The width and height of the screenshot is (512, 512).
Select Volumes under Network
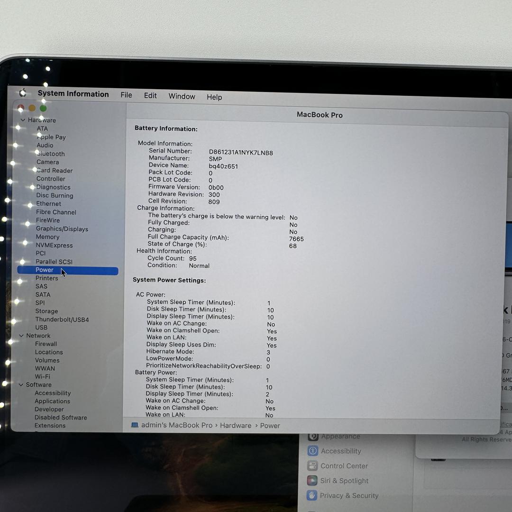click(47, 360)
